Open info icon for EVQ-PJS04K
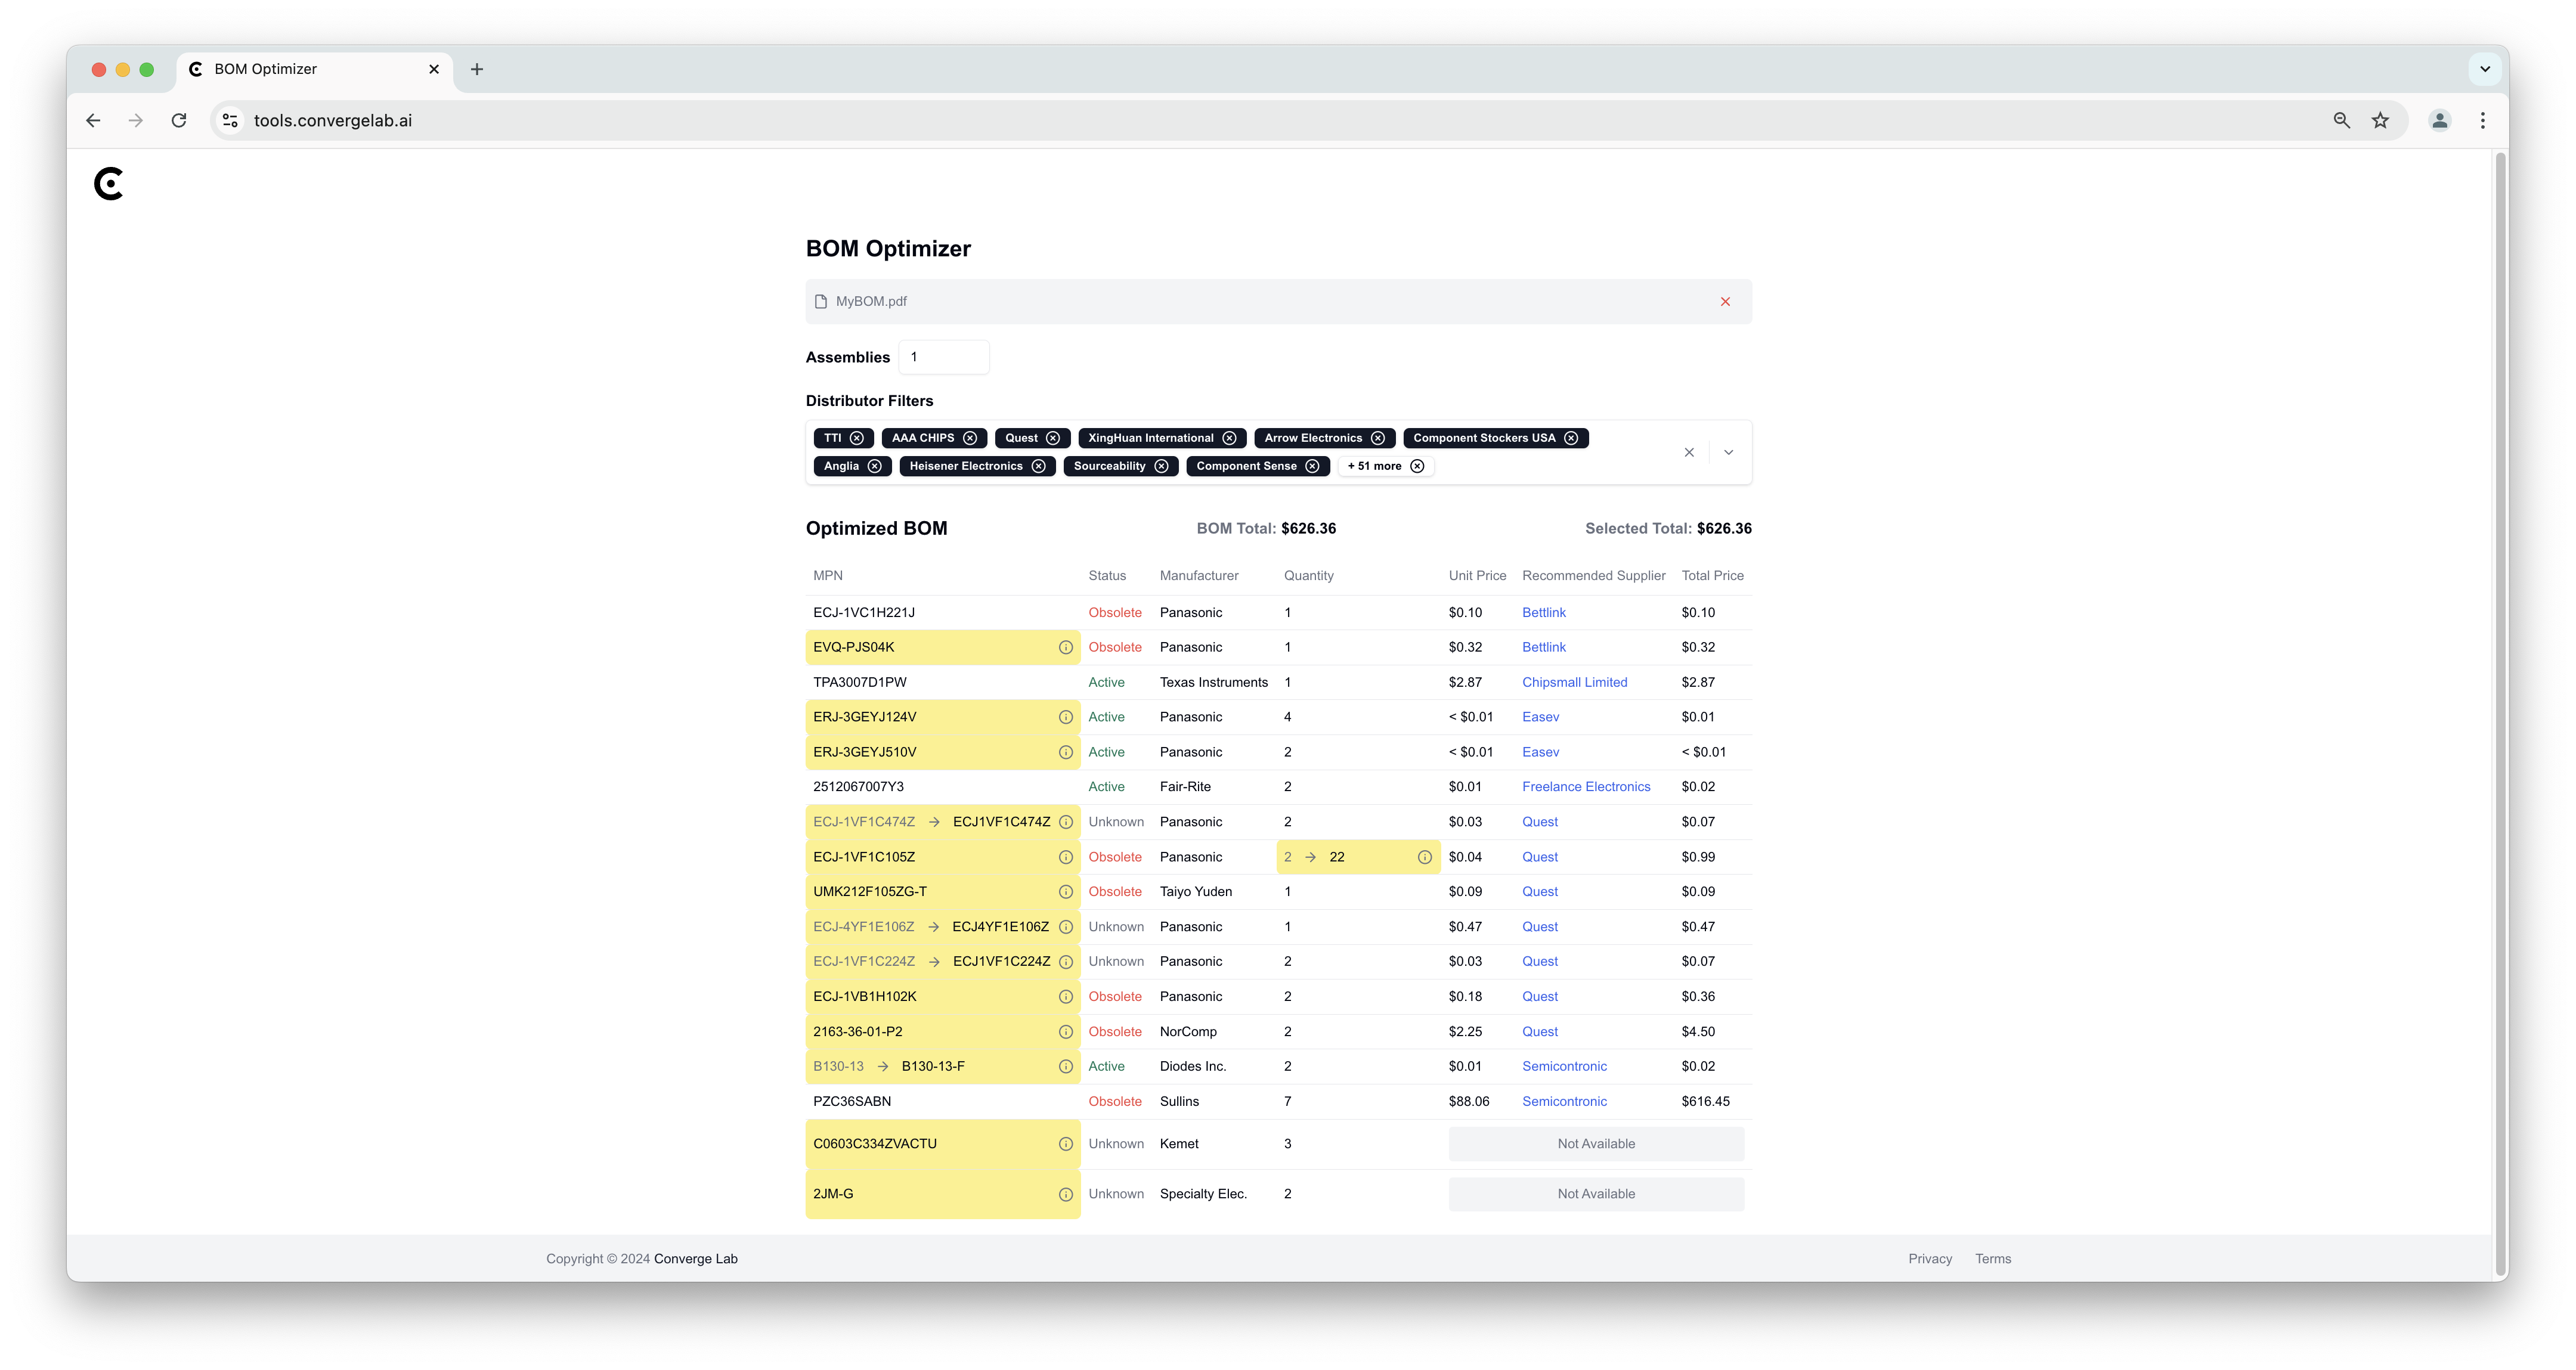The image size is (2576, 1370). tap(1066, 647)
